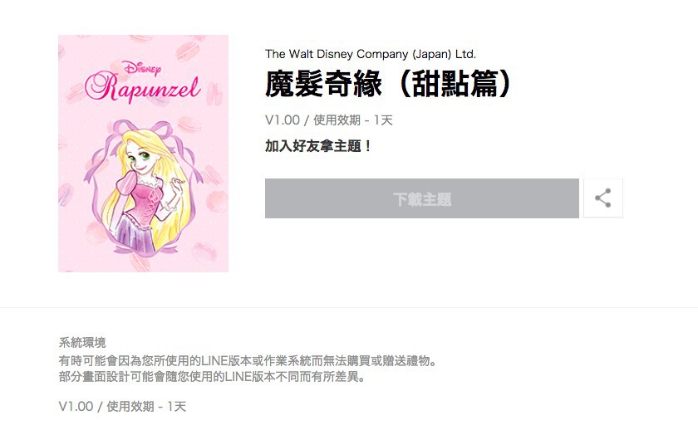The width and height of the screenshot is (698, 435).
Task: Click the V1.00 / 使用效期 - 1天 text under title
Action: coord(328,120)
